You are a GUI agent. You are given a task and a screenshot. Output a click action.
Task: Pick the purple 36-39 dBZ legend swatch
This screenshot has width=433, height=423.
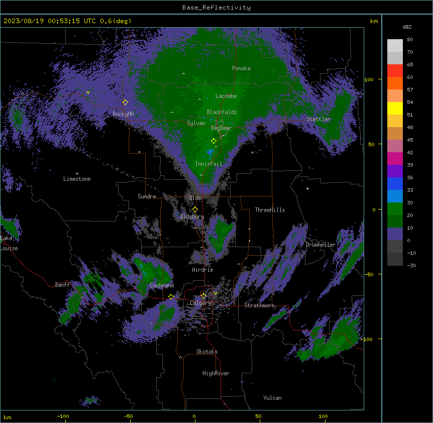click(395, 171)
